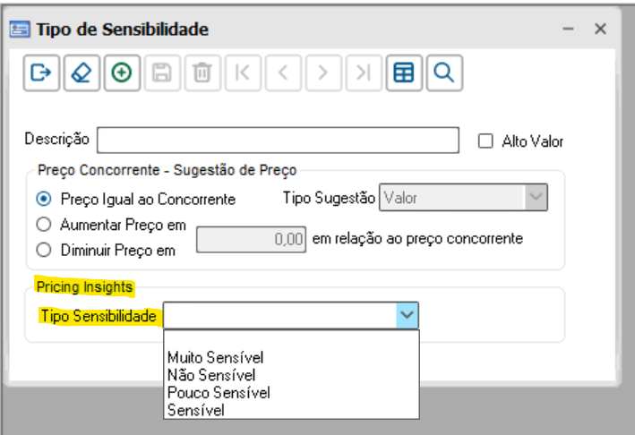
Task: Collapse the Tipo Sensibilidade dropdown arrow
Action: click(x=407, y=315)
